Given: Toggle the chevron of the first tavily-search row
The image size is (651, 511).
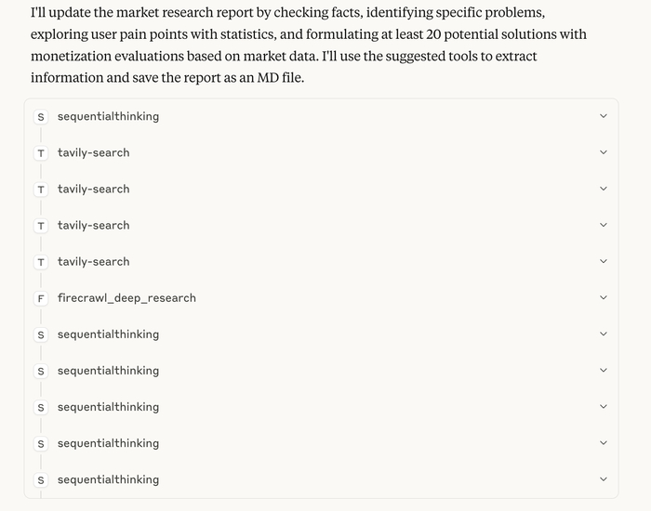Looking at the screenshot, I should tap(603, 153).
